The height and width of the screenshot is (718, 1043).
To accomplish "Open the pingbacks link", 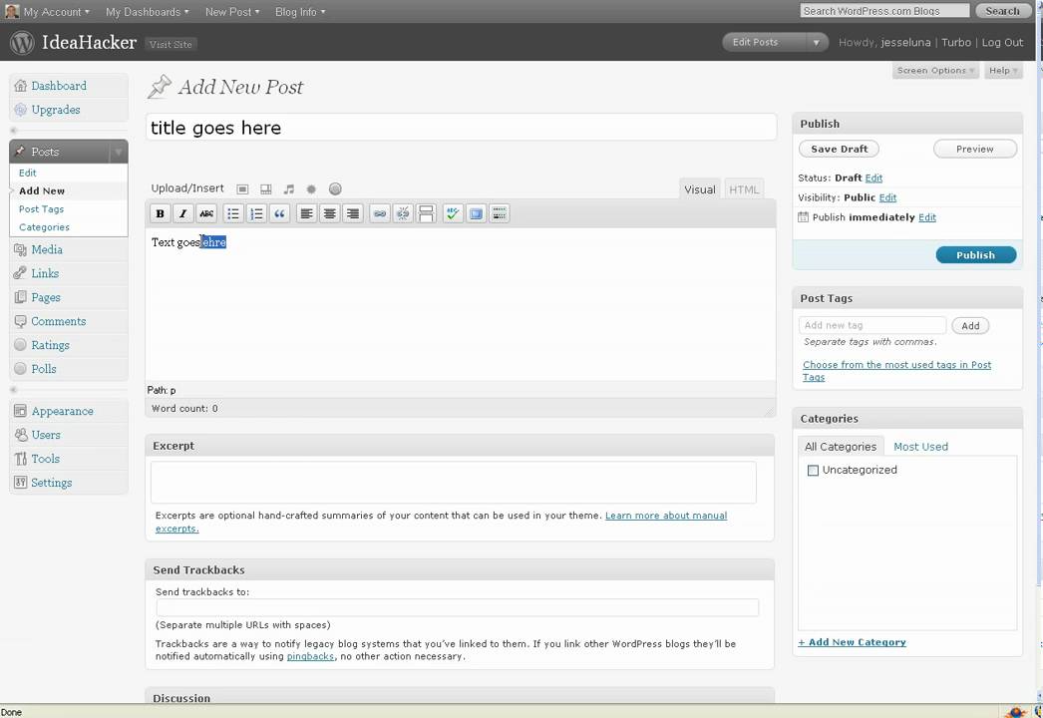I will point(310,657).
